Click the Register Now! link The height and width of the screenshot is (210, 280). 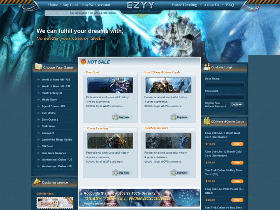click(x=213, y=103)
